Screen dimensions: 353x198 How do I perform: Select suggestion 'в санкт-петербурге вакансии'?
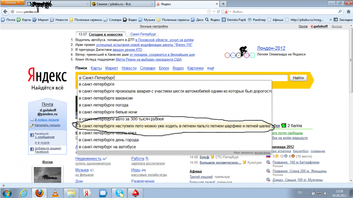(174, 98)
